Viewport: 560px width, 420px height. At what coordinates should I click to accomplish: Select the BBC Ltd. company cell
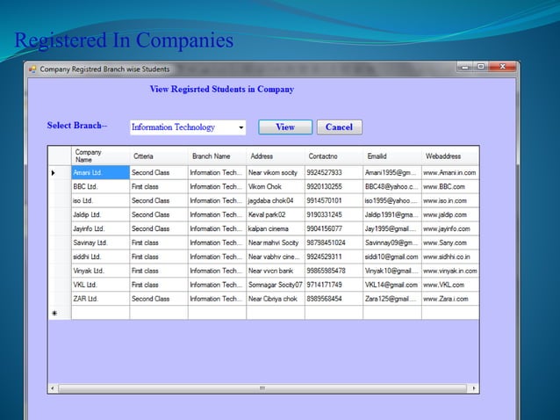pos(100,187)
